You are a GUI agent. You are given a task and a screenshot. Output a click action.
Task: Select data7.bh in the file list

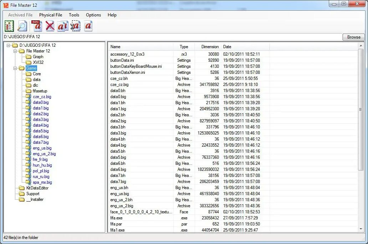click(x=118, y=176)
